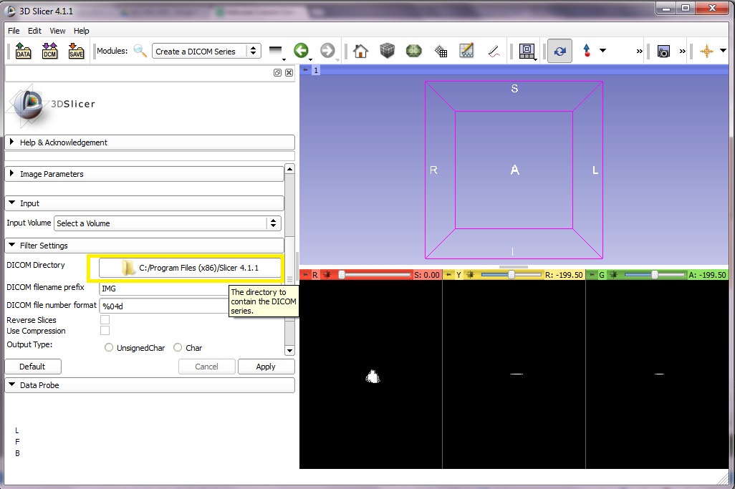Open the Input Volume selector

[x=167, y=223]
